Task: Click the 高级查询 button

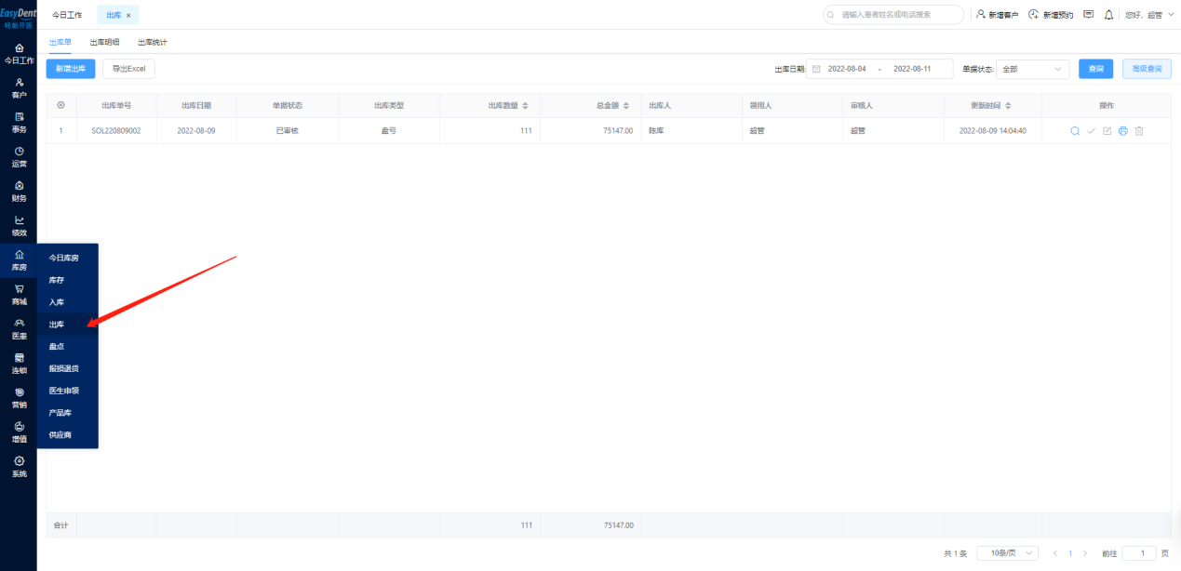Action: [1147, 69]
